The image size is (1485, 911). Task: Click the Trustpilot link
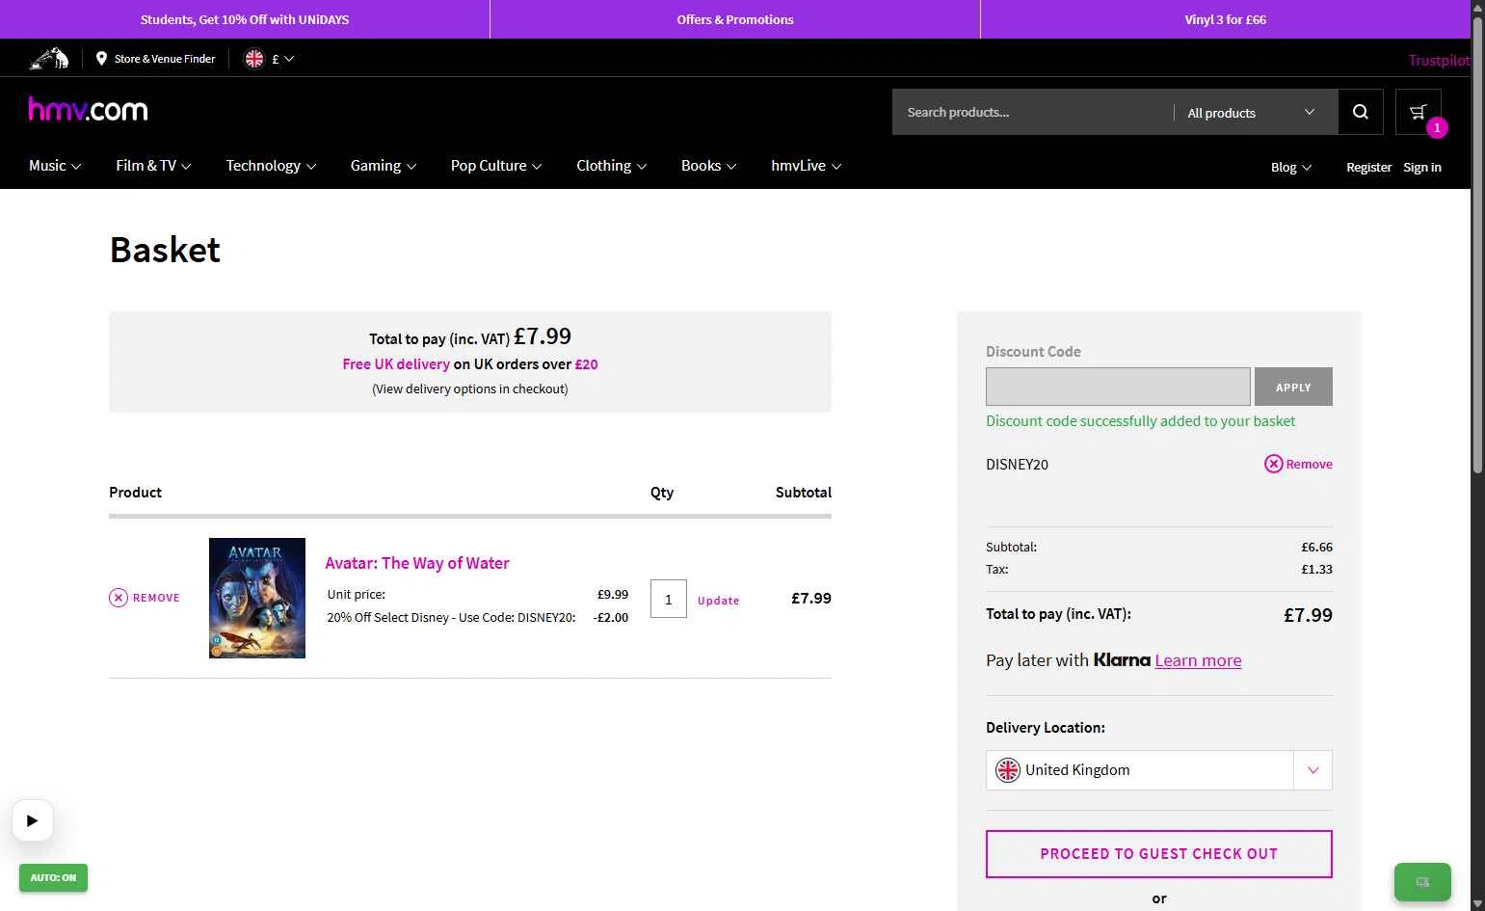click(x=1439, y=60)
